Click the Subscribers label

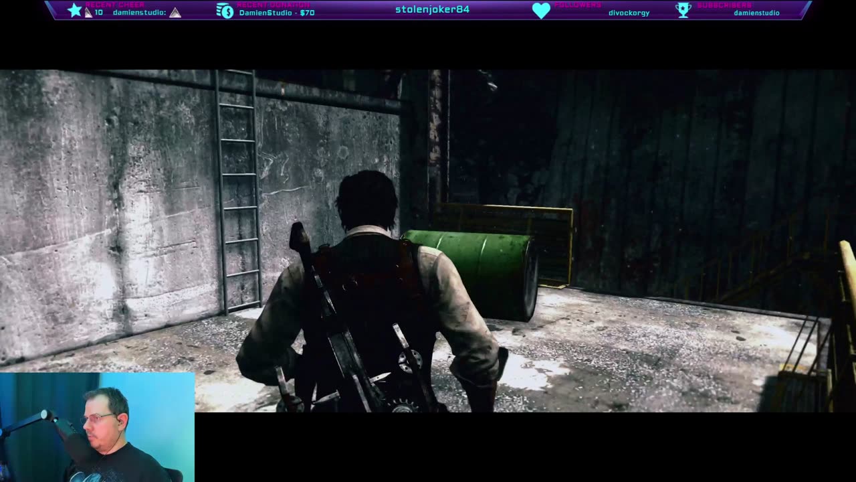[724, 5]
